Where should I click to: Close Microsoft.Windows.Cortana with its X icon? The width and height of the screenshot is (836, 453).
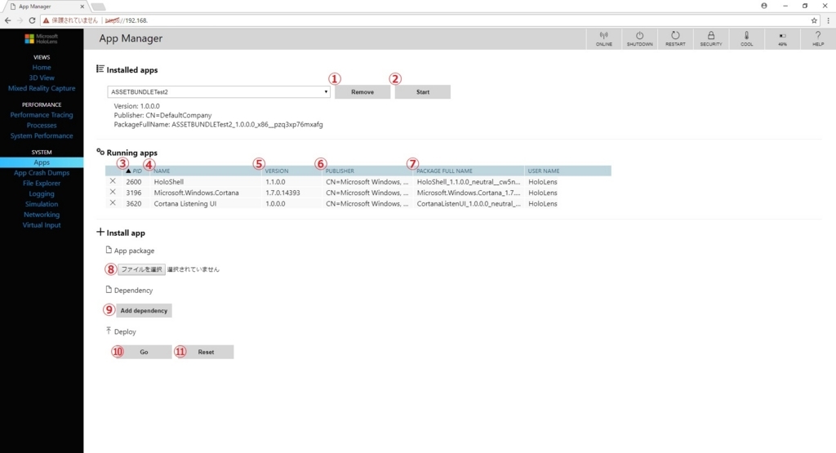tap(113, 192)
